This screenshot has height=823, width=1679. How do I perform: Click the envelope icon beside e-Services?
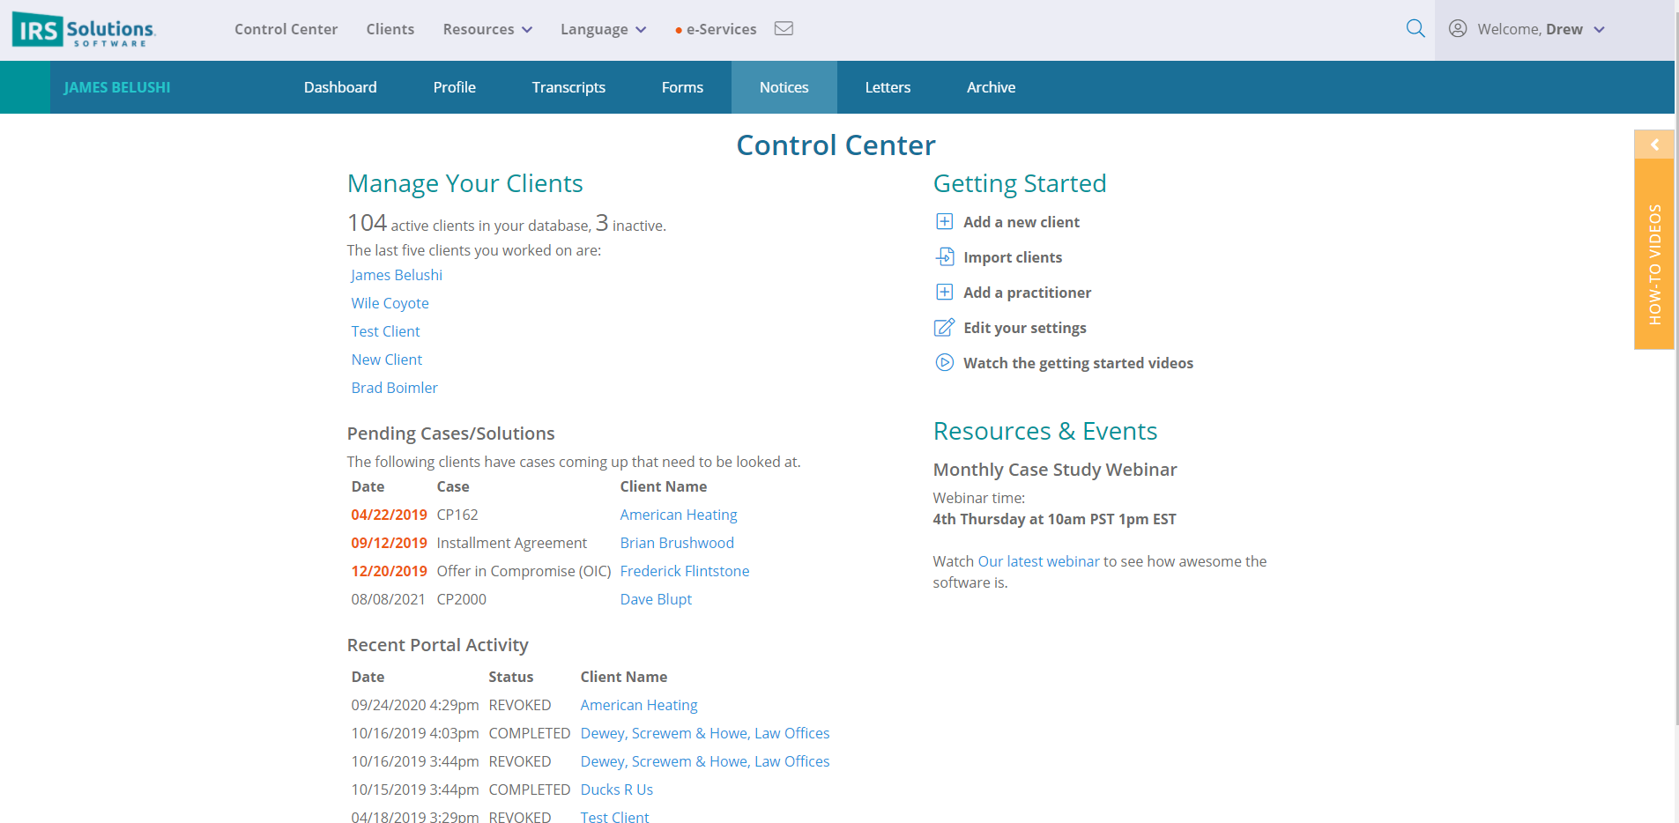pyautogui.click(x=784, y=28)
